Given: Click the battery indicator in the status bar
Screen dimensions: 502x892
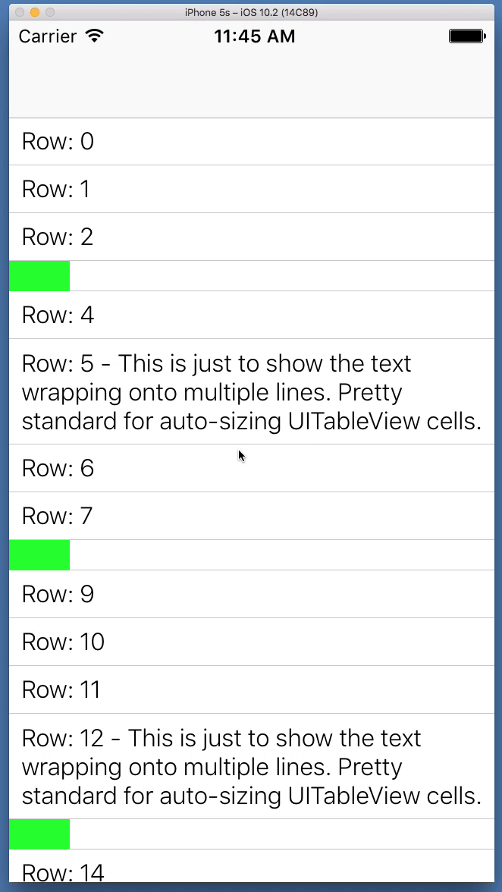Looking at the screenshot, I should tap(466, 35).
